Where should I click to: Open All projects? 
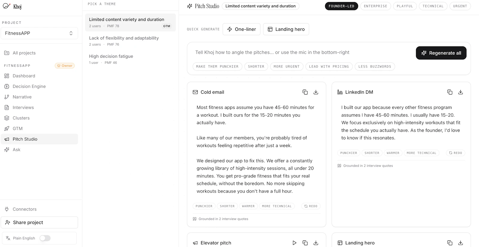[39, 53]
